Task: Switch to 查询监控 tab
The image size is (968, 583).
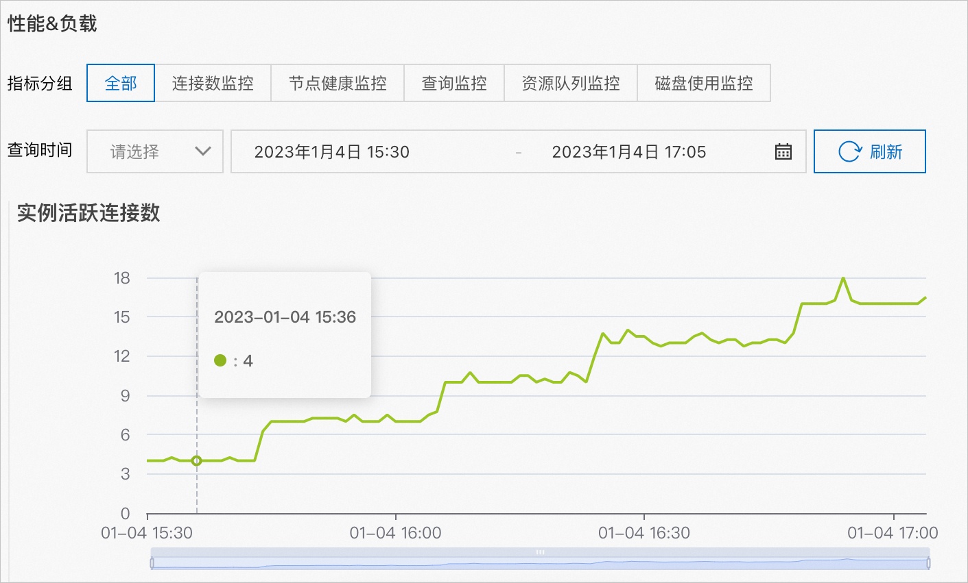Action: pos(454,83)
